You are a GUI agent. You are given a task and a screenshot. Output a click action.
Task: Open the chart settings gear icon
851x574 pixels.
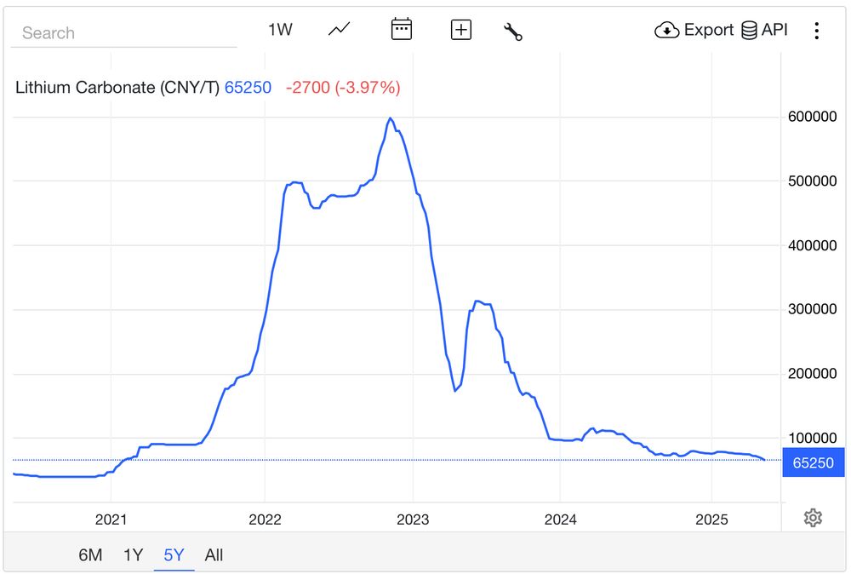click(x=813, y=518)
